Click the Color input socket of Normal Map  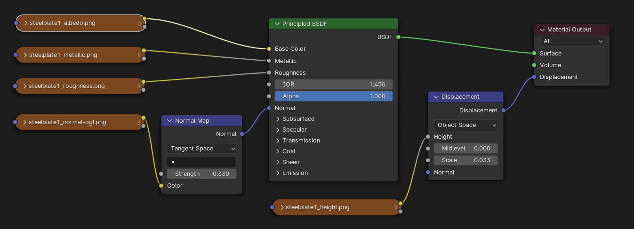coord(161,186)
